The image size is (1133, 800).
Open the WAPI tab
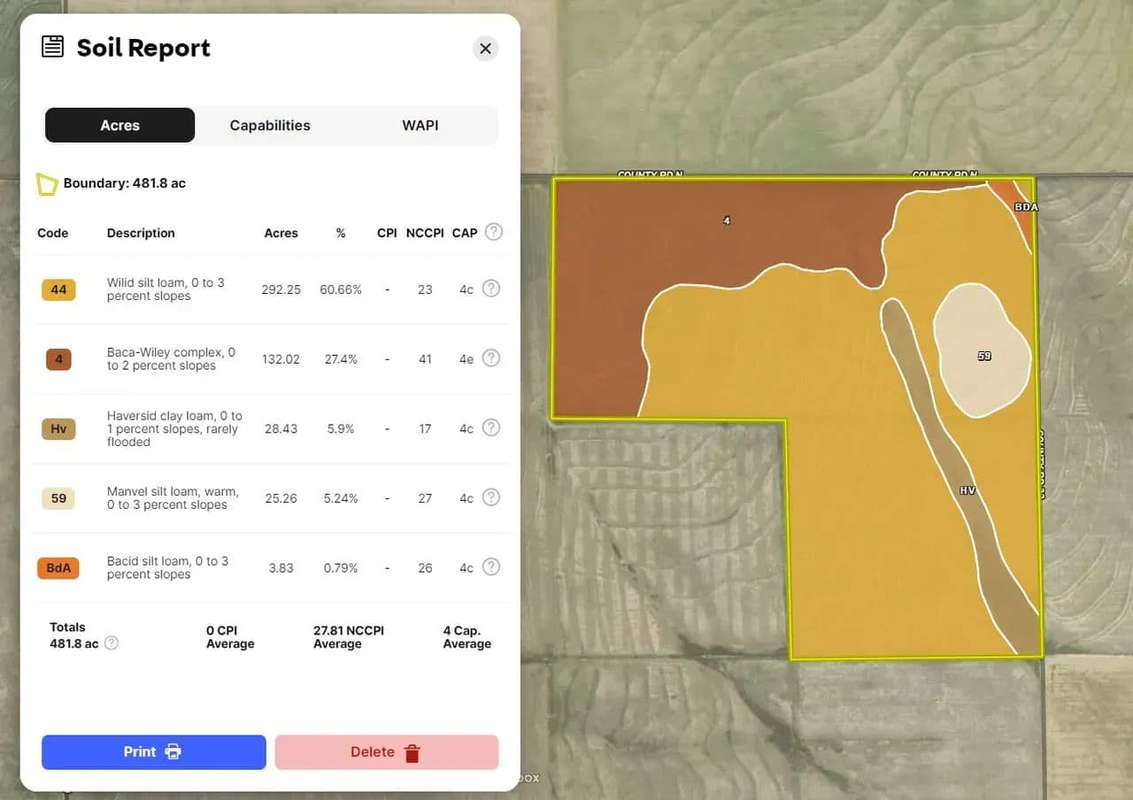pos(420,126)
